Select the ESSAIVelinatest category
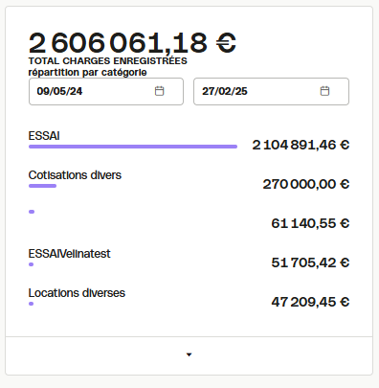The image size is (379, 388). (x=69, y=254)
